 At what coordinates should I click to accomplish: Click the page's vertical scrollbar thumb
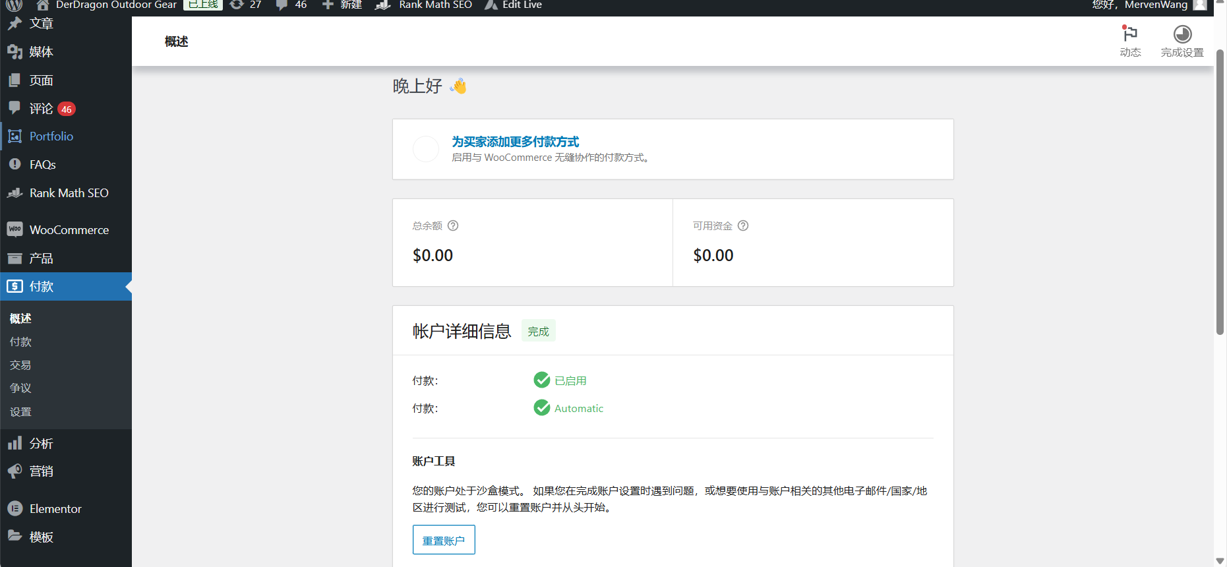pyautogui.click(x=1220, y=191)
